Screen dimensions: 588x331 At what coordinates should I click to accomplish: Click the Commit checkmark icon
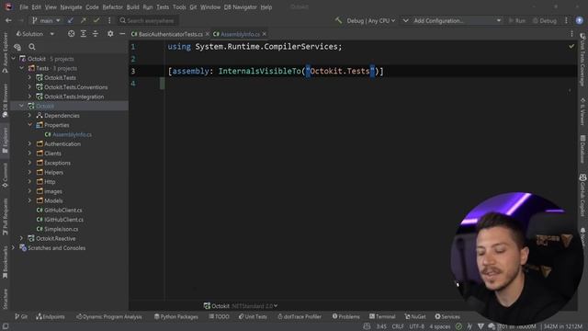[x=96, y=20]
